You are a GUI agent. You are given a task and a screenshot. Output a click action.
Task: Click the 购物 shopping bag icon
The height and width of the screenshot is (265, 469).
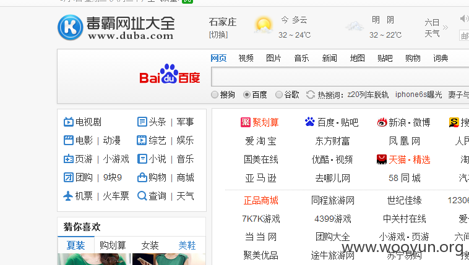(x=142, y=177)
